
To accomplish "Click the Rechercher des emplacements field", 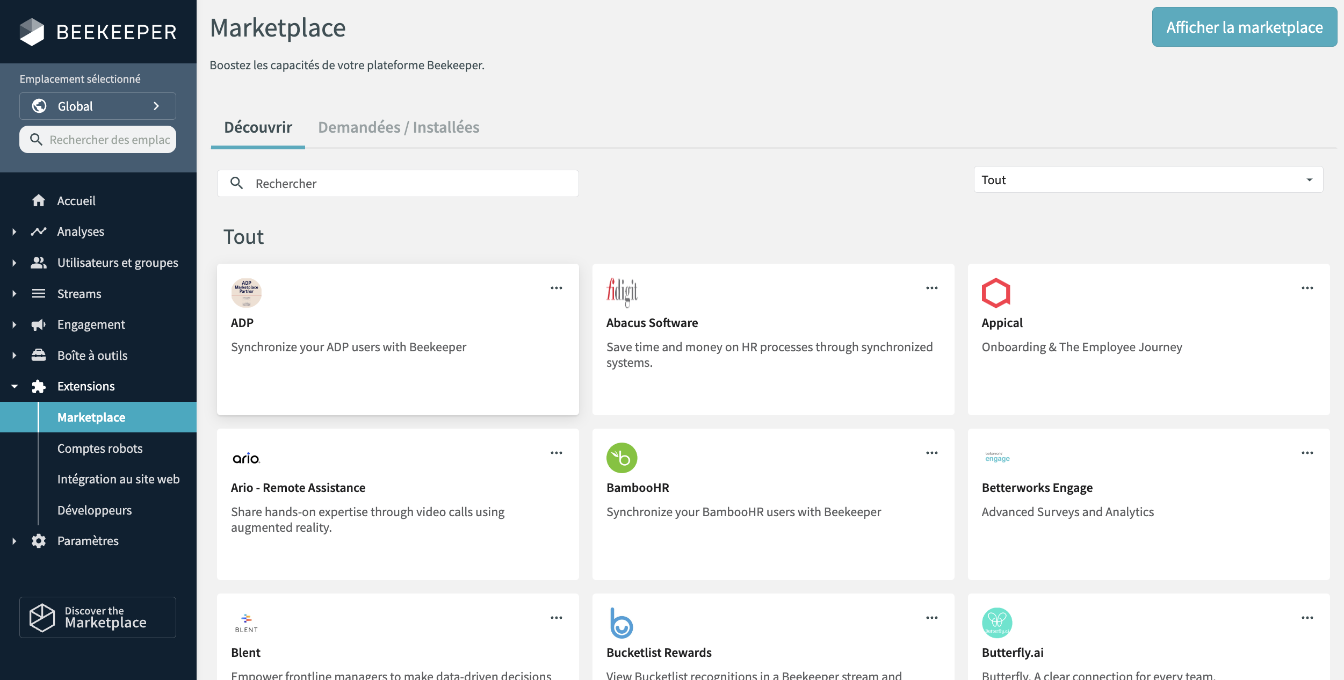I will coord(98,139).
